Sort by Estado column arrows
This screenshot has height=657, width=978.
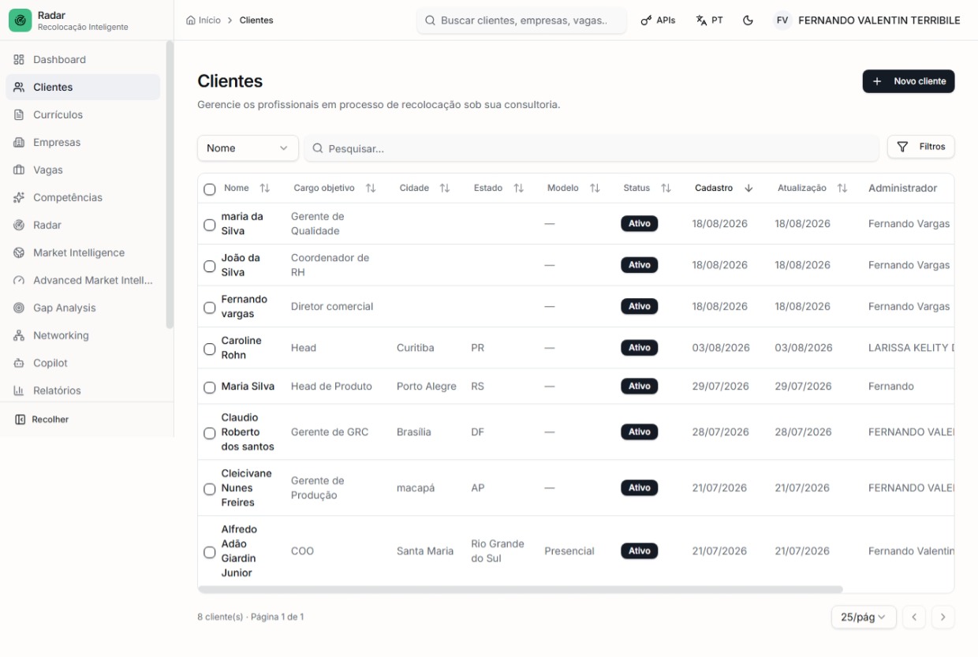(518, 189)
